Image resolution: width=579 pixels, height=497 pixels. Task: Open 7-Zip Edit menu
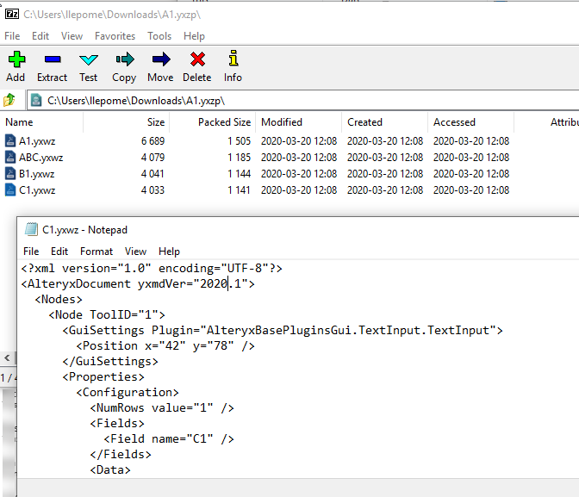(x=40, y=36)
